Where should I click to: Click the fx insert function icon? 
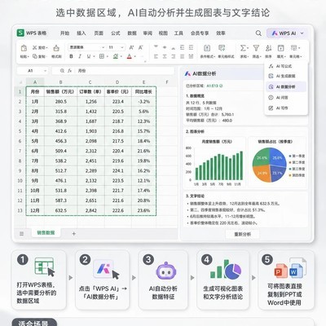click(70, 71)
